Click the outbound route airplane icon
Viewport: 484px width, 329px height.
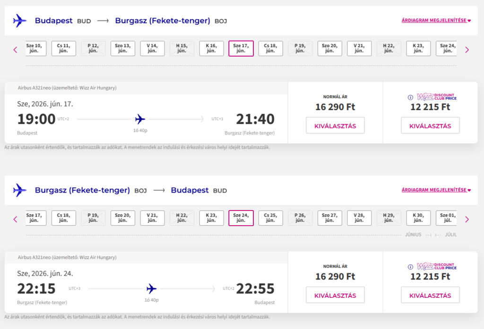(20, 21)
